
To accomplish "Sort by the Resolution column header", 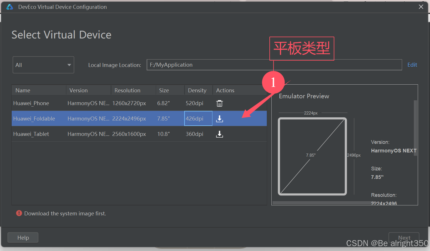I will (x=134, y=90).
